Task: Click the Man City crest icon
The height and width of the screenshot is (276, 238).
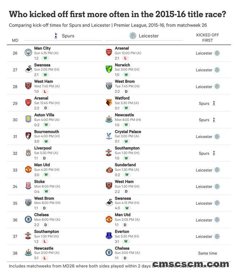Action: (28, 53)
